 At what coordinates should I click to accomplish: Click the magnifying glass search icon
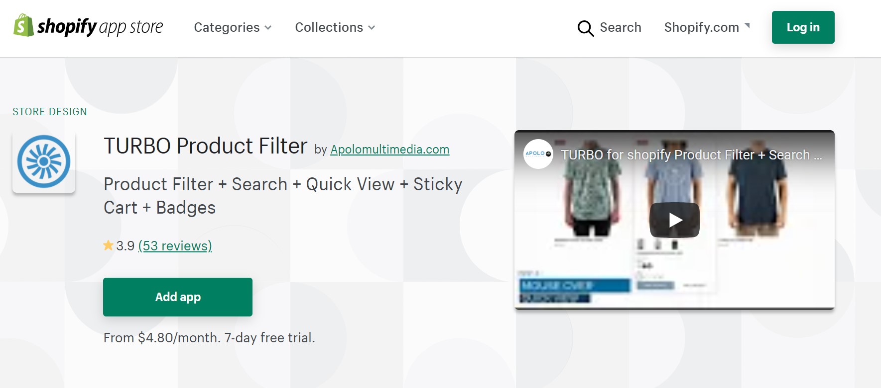pos(585,28)
